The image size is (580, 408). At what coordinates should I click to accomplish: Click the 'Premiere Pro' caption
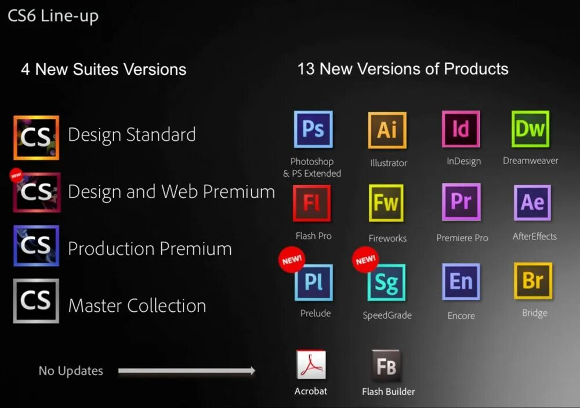click(x=462, y=238)
